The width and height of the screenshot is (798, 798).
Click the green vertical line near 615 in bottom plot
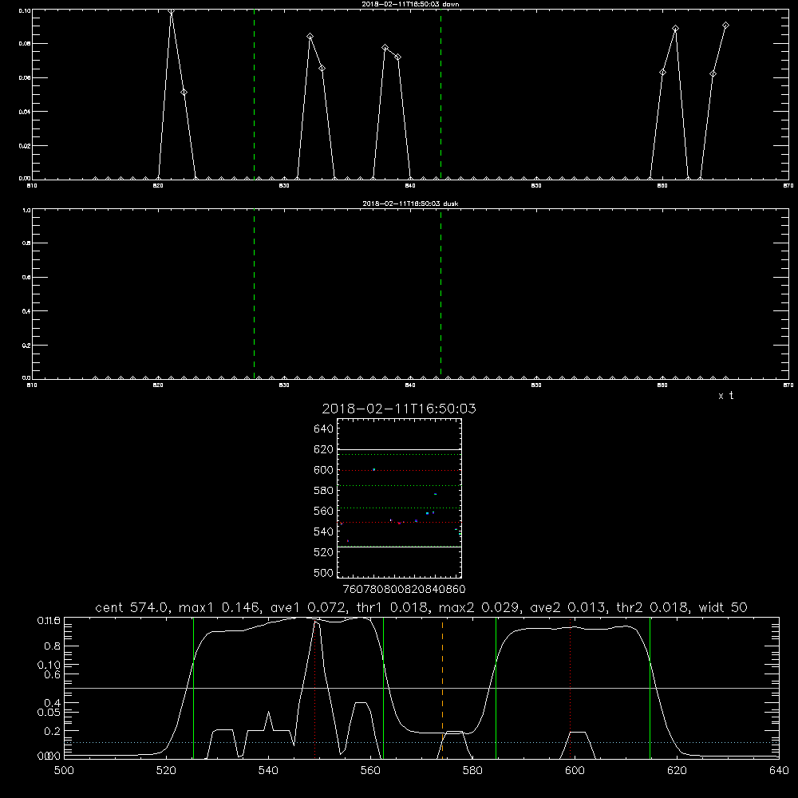[x=650, y=688]
